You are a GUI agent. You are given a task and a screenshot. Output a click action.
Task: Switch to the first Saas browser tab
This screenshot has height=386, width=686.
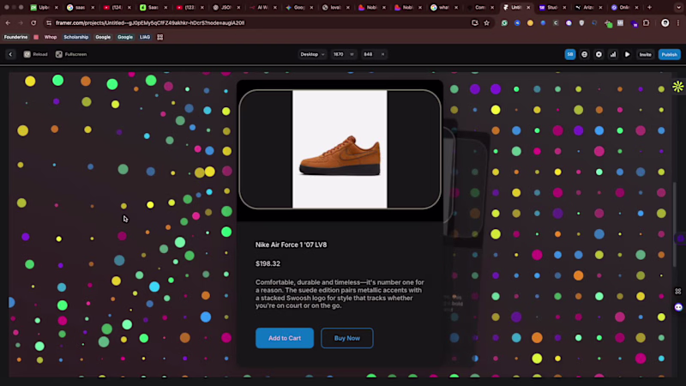(x=80, y=8)
